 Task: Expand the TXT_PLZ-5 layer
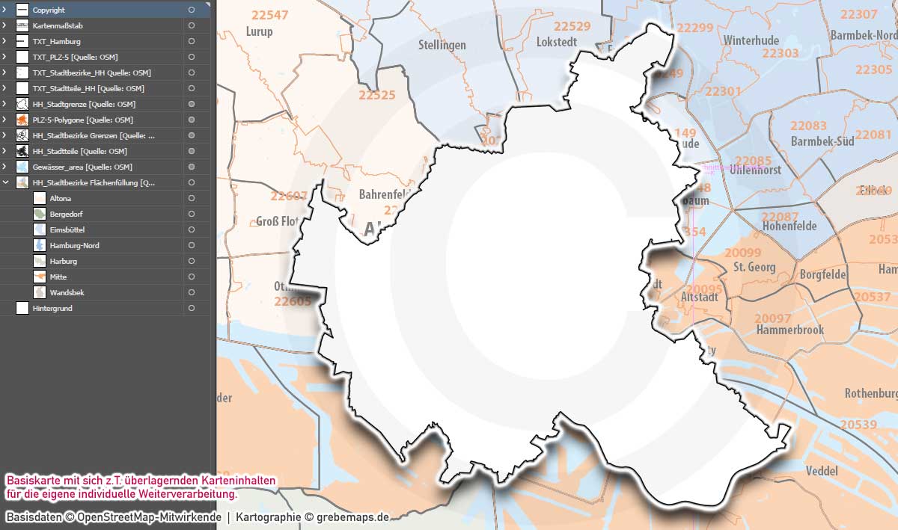tap(6, 57)
